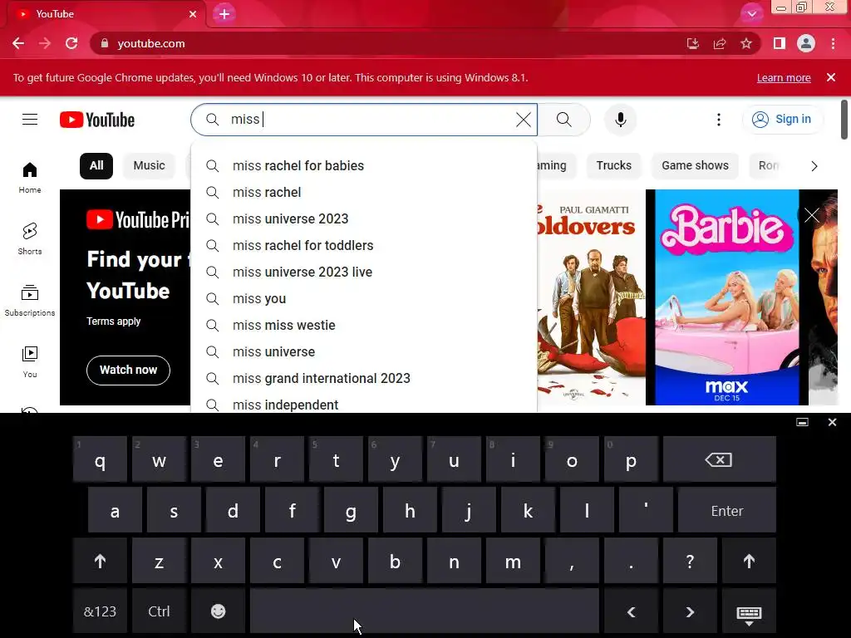Click into the search field containing miss
The width and height of the screenshot is (851, 638).
tap(364, 120)
